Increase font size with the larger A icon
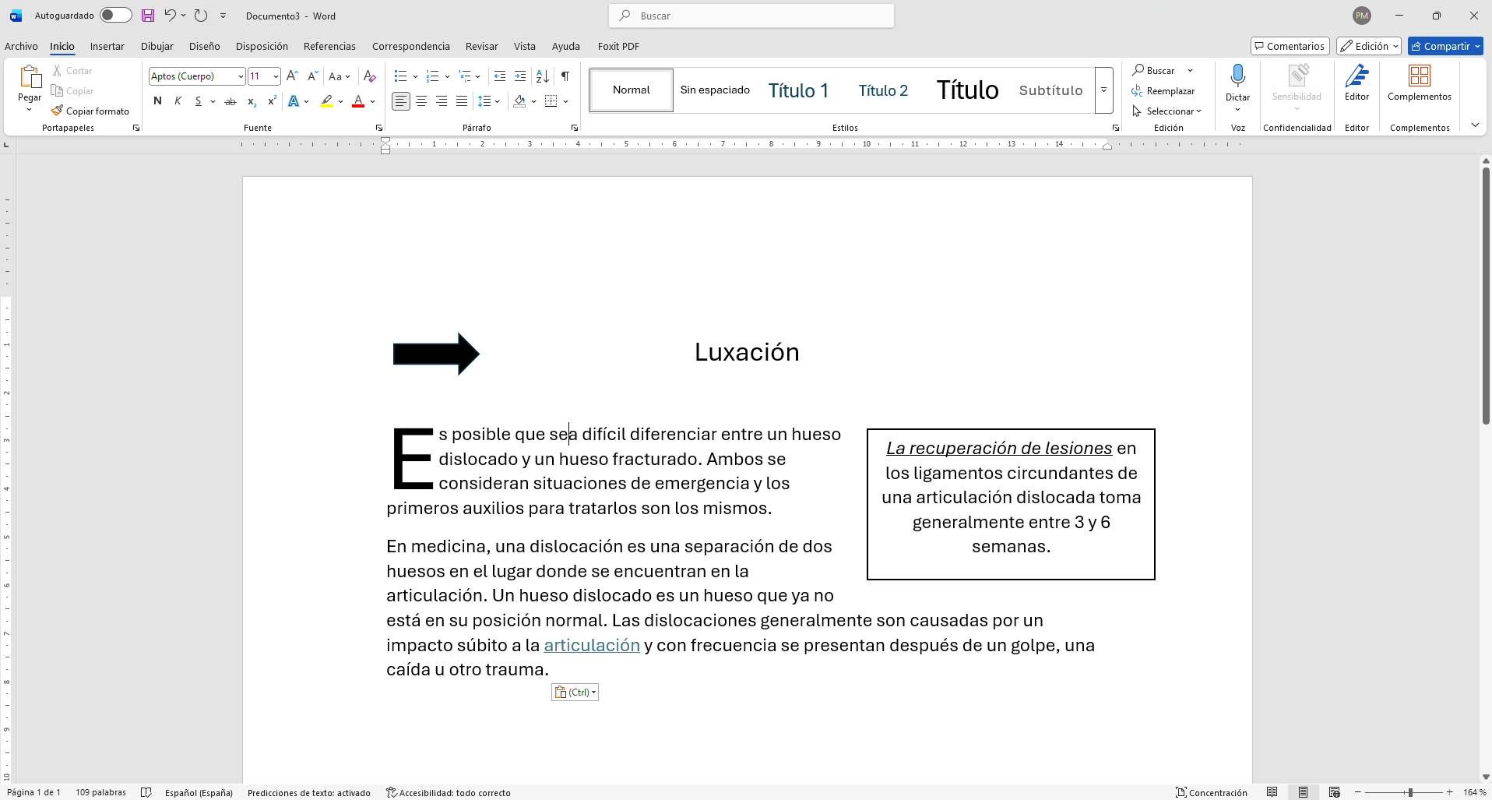This screenshot has height=800, width=1492. click(292, 76)
